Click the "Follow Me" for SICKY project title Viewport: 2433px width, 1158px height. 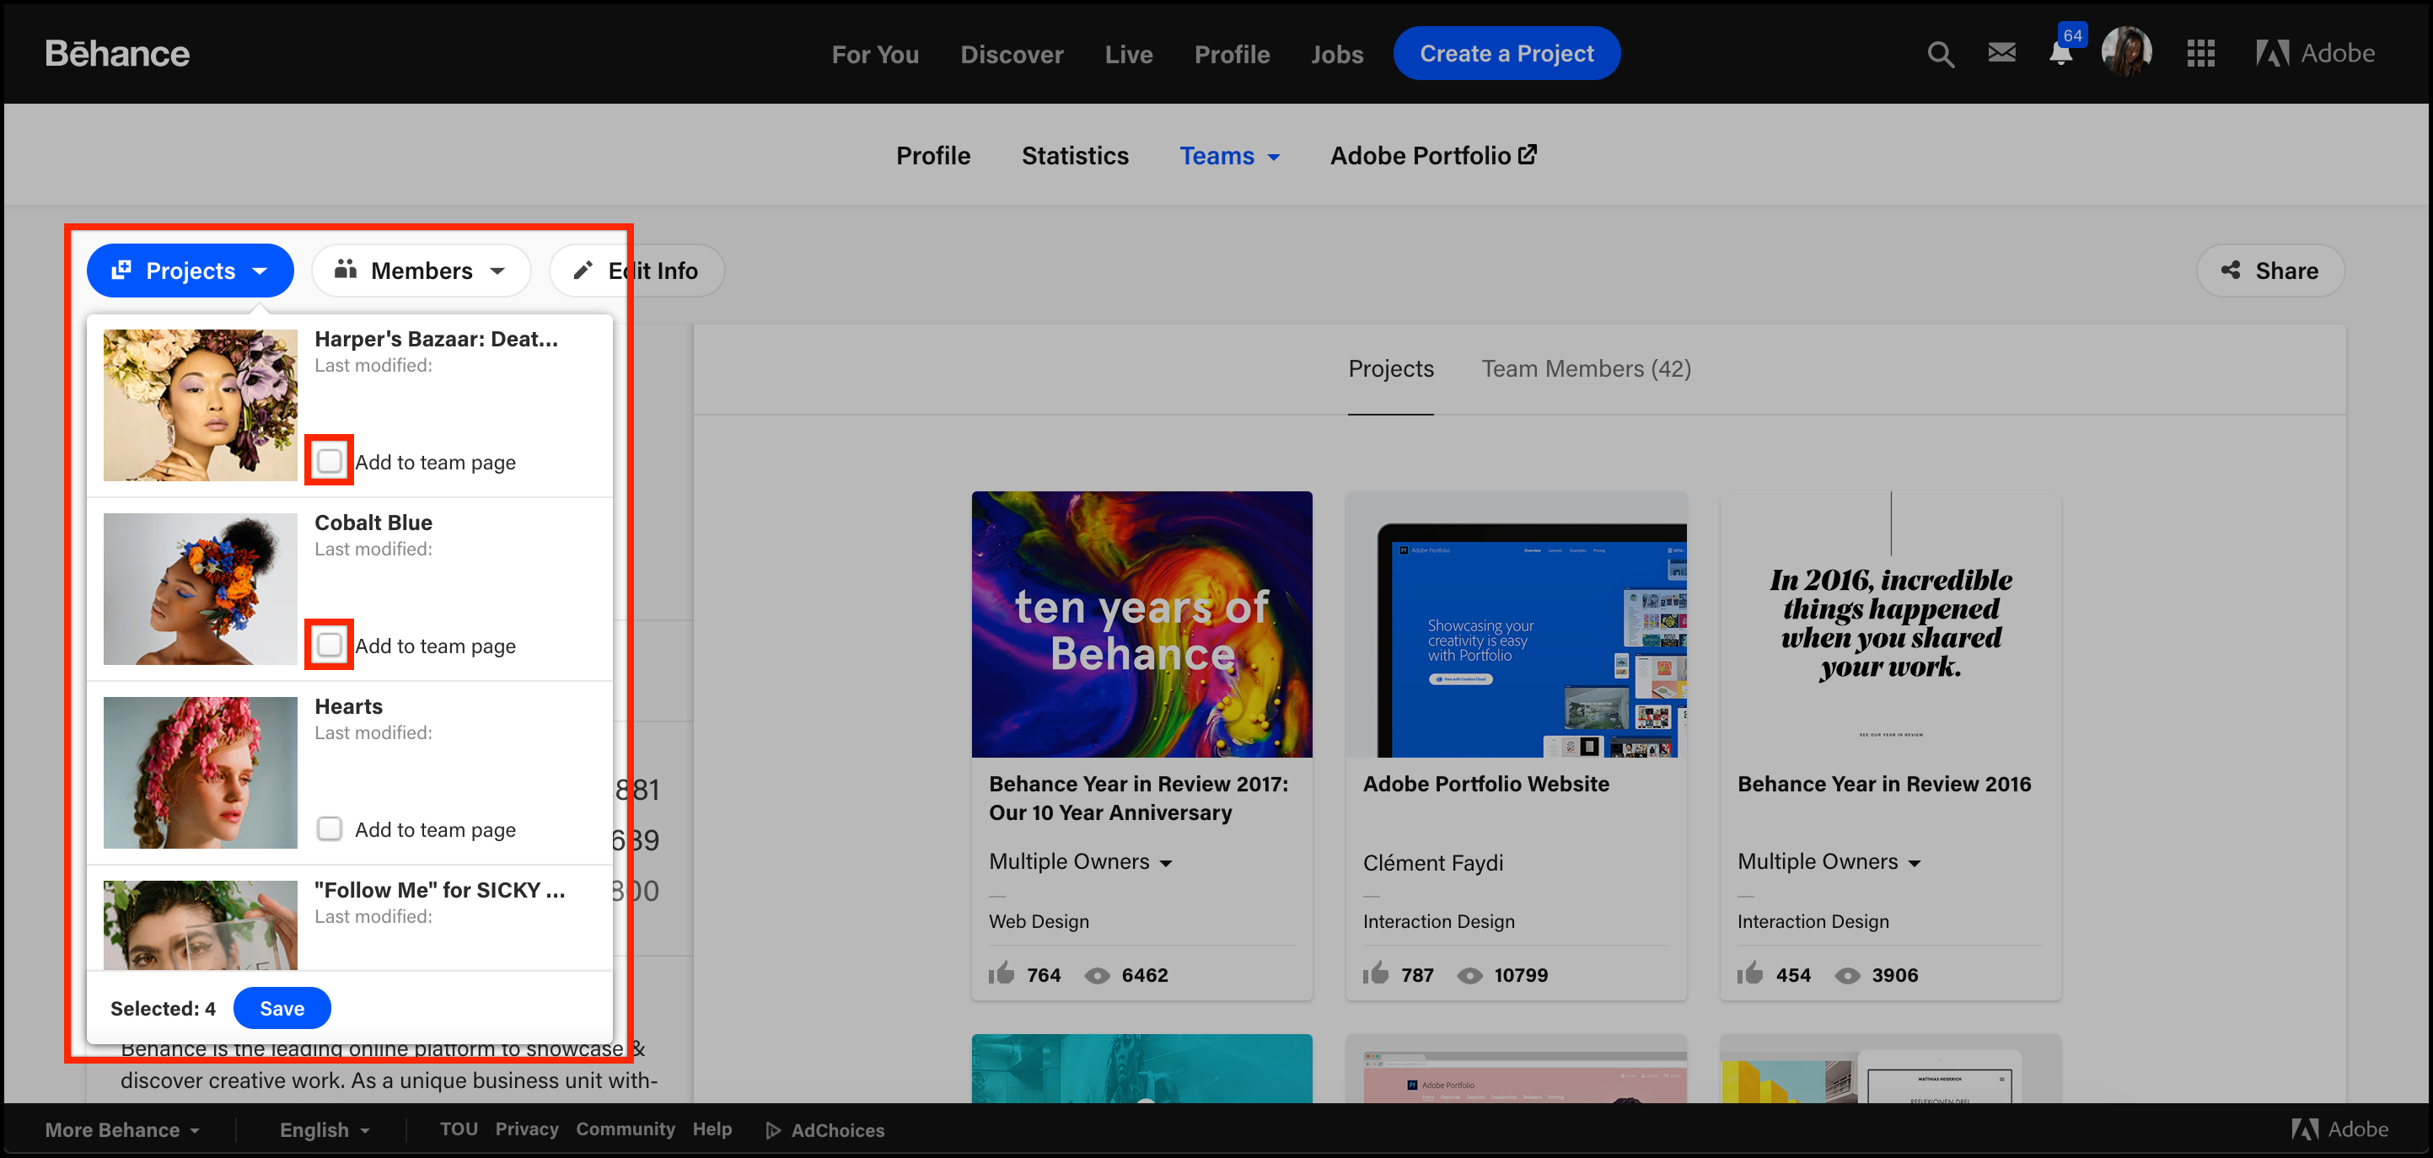pos(440,891)
